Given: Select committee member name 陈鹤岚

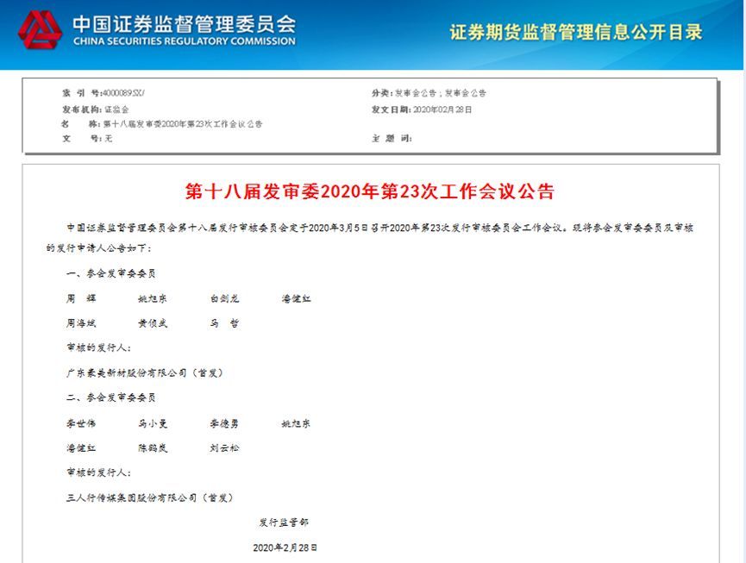Looking at the screenshot, I should pyautogui.click(x=153, y=448).
